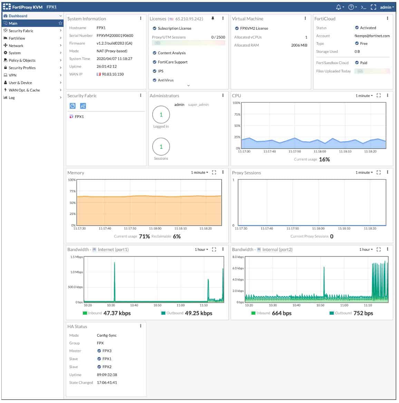Expand more licenses chevron in Licenses widget

(189, 86)
